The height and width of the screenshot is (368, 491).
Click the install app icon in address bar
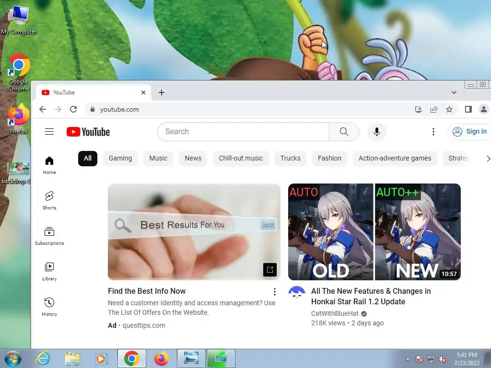pos(418,109)
